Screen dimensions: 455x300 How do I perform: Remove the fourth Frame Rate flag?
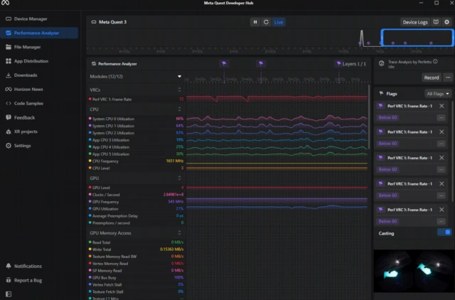click(441, 183)
